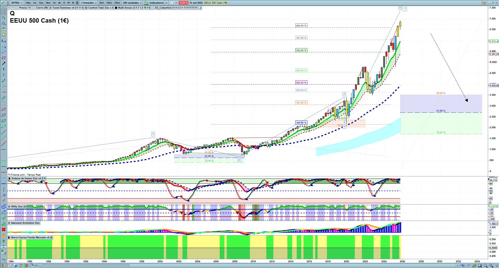
Task: Select the 144s timeframe
Action: click(28, 3)
